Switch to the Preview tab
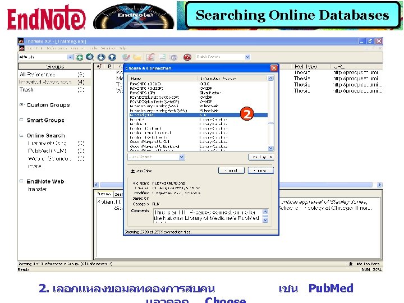404x303 pixels. click(x=104, y=194)
